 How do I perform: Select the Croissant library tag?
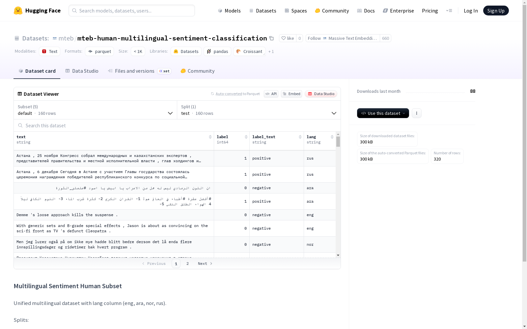(x=249, y=51)
